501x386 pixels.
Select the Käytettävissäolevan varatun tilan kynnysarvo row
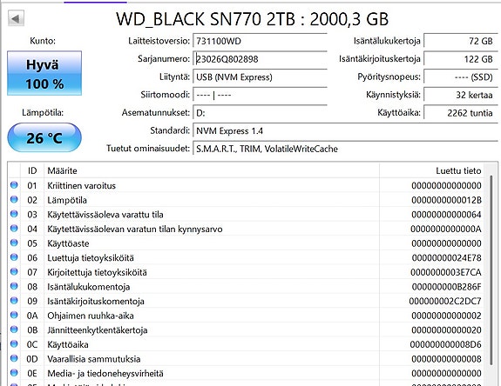pos(246,229)
